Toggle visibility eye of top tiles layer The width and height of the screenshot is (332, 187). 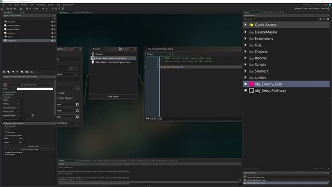point(52,22)
